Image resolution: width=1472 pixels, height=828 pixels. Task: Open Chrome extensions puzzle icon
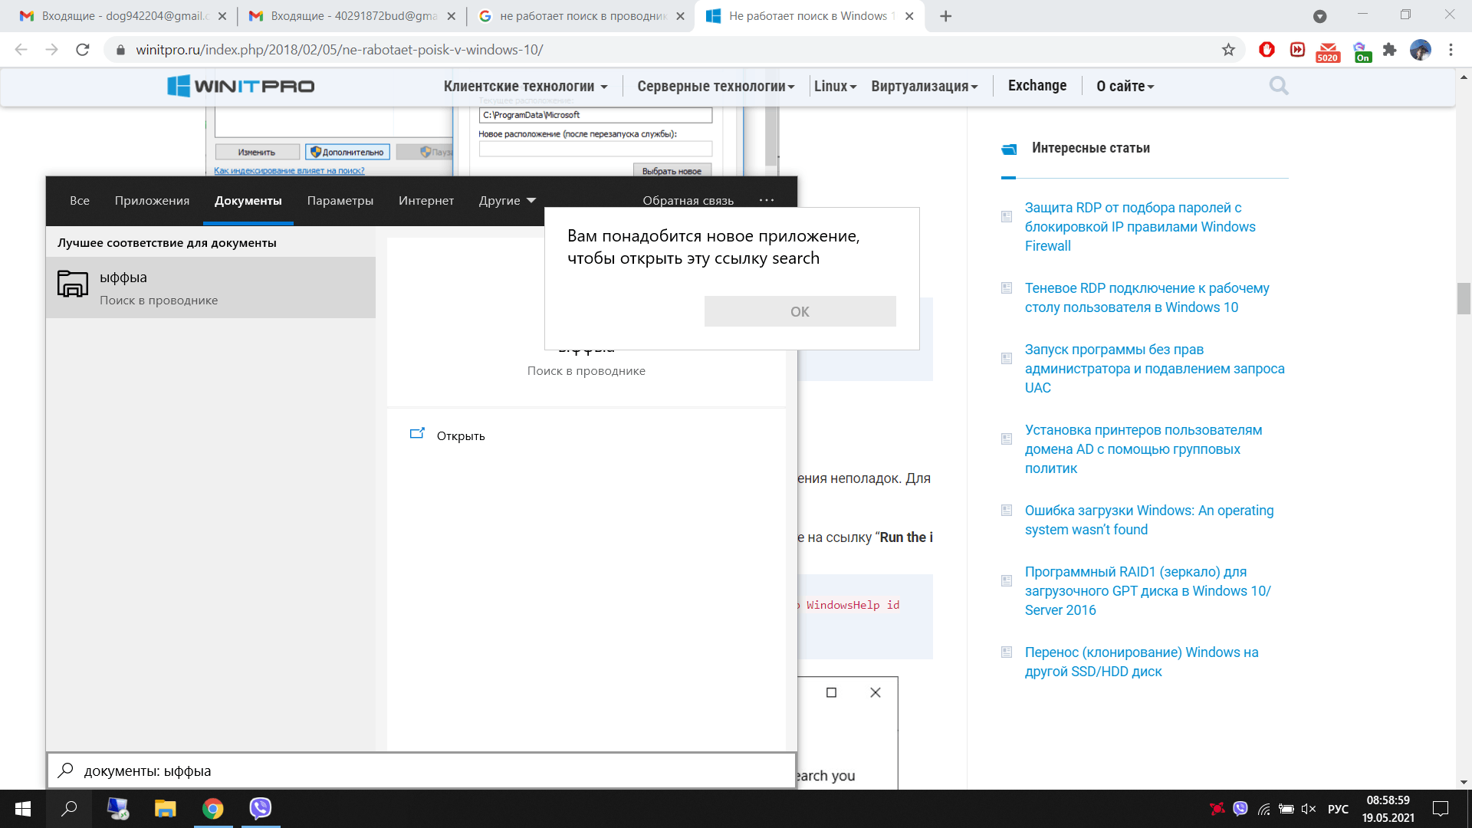pyautogui.click(x=1389, y=50)
